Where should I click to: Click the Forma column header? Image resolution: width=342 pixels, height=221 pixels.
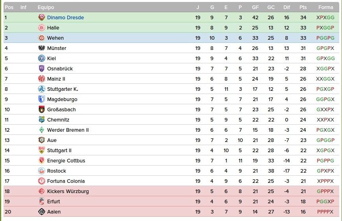[x=325, y=7]
